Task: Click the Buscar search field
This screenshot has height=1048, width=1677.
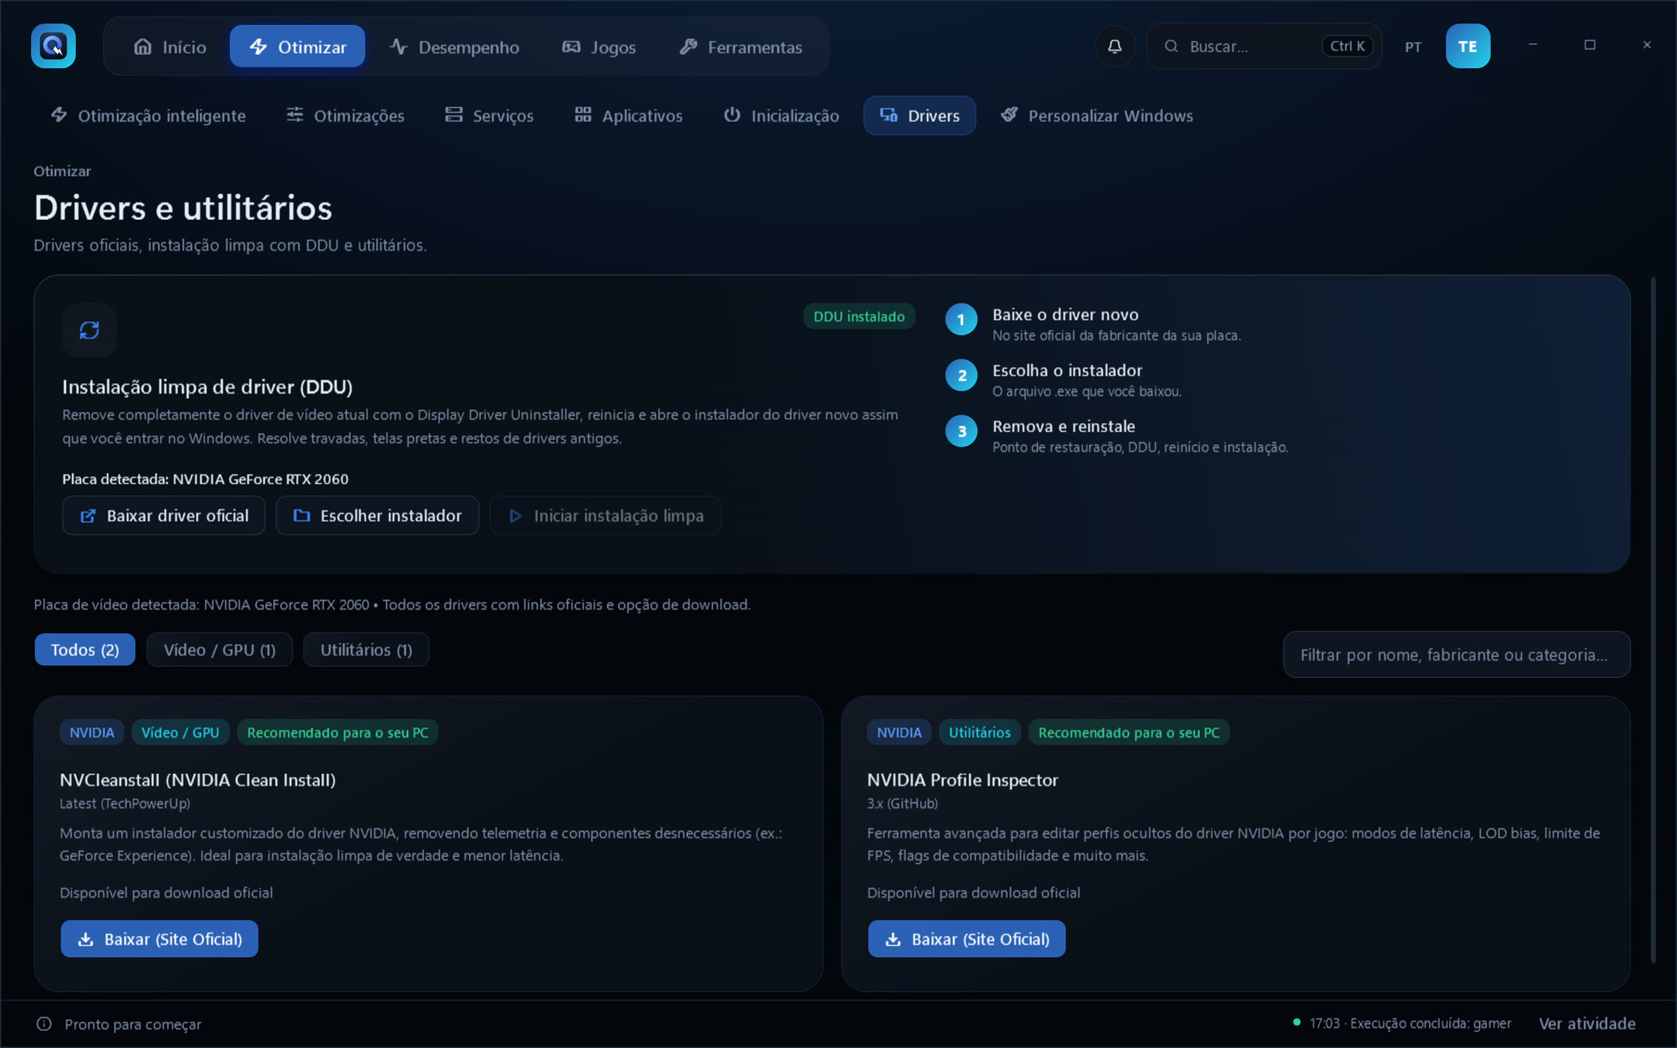Action: point(1264,47)
